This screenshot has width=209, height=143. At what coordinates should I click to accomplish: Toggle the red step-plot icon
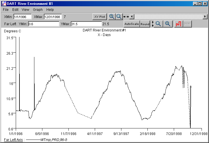(178, 24)
